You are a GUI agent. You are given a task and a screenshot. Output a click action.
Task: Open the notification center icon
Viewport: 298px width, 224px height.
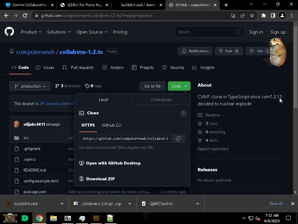[x=288, y=218]
